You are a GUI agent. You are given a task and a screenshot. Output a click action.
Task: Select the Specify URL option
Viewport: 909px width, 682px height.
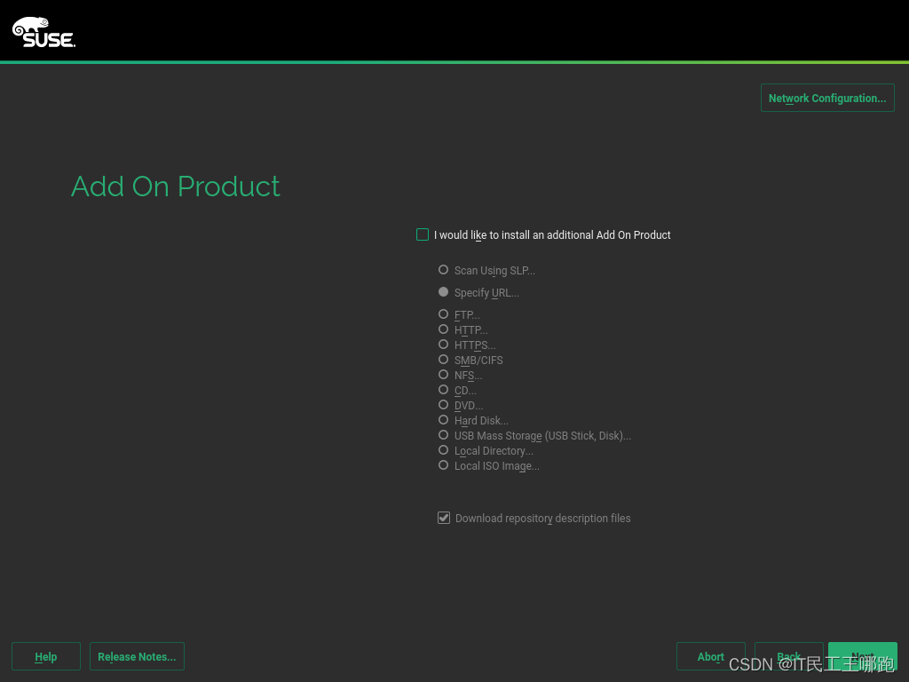coord(443,292)
